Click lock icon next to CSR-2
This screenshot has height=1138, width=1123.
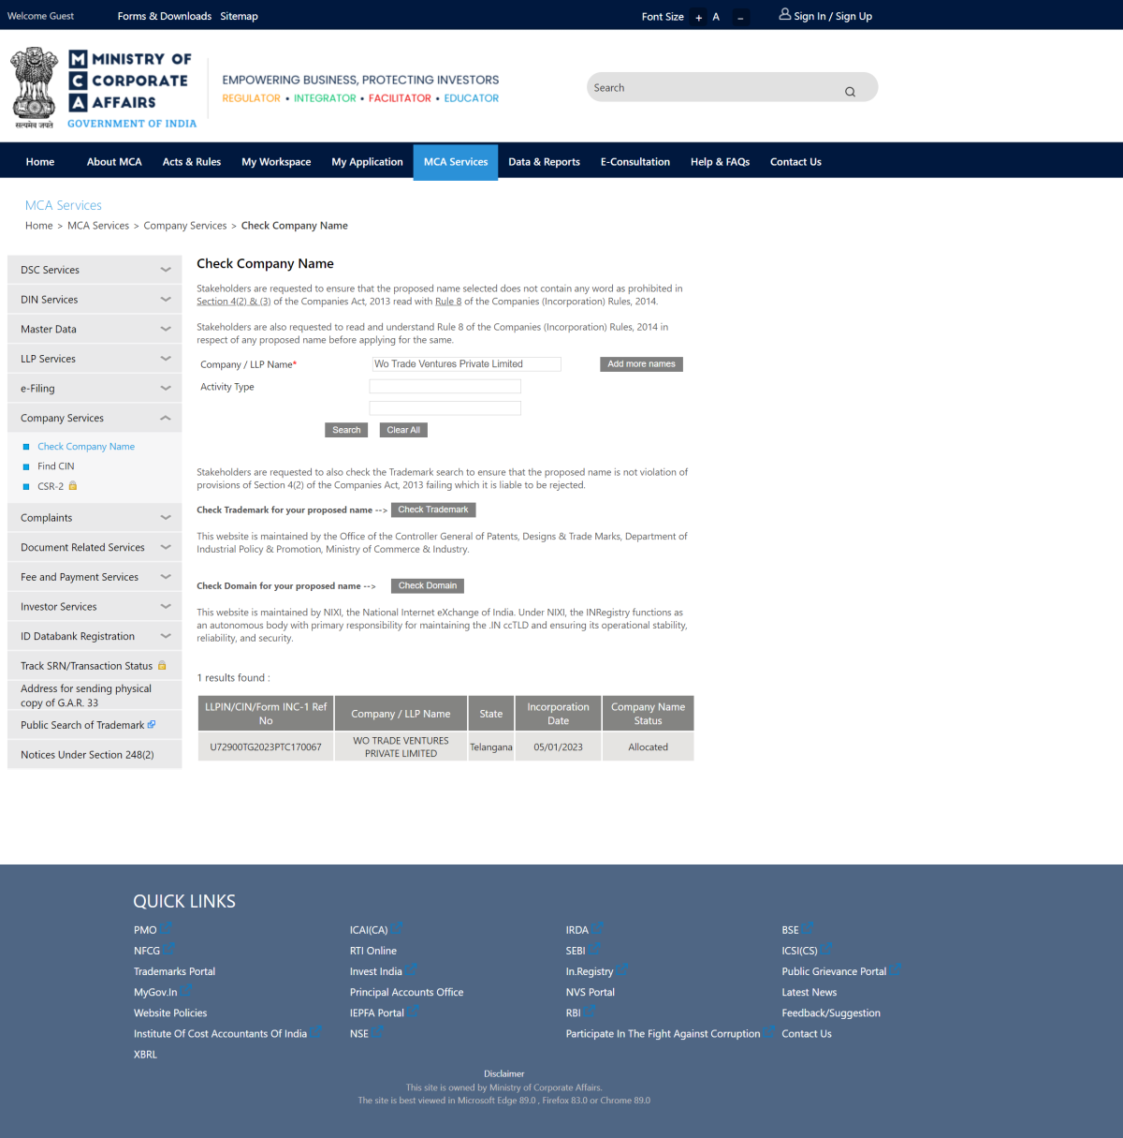(73, 486)
